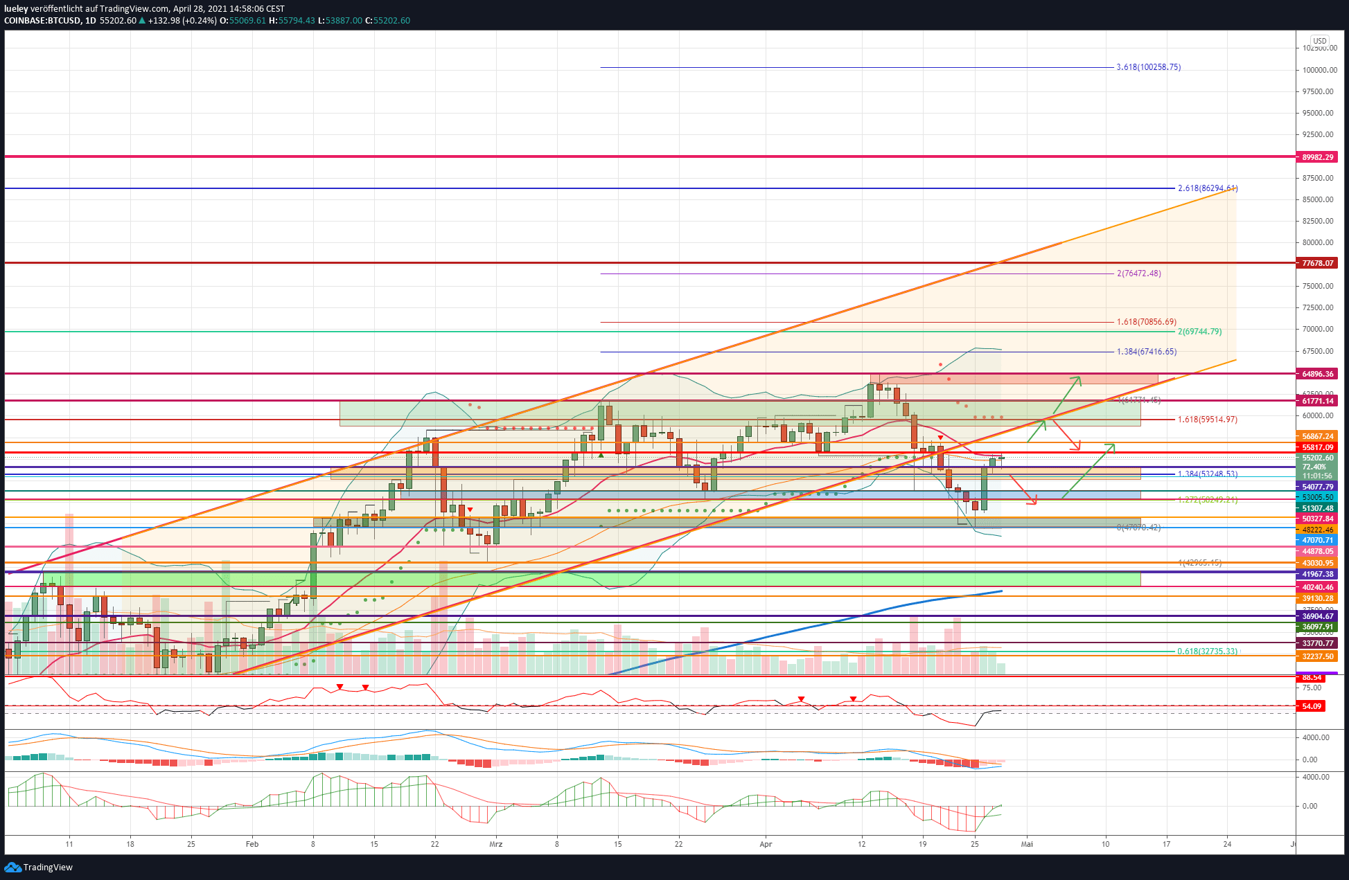1349x880 pixels.
Task: Select the purple 36904.67 price tag
Action: (x=1317, y=616)
